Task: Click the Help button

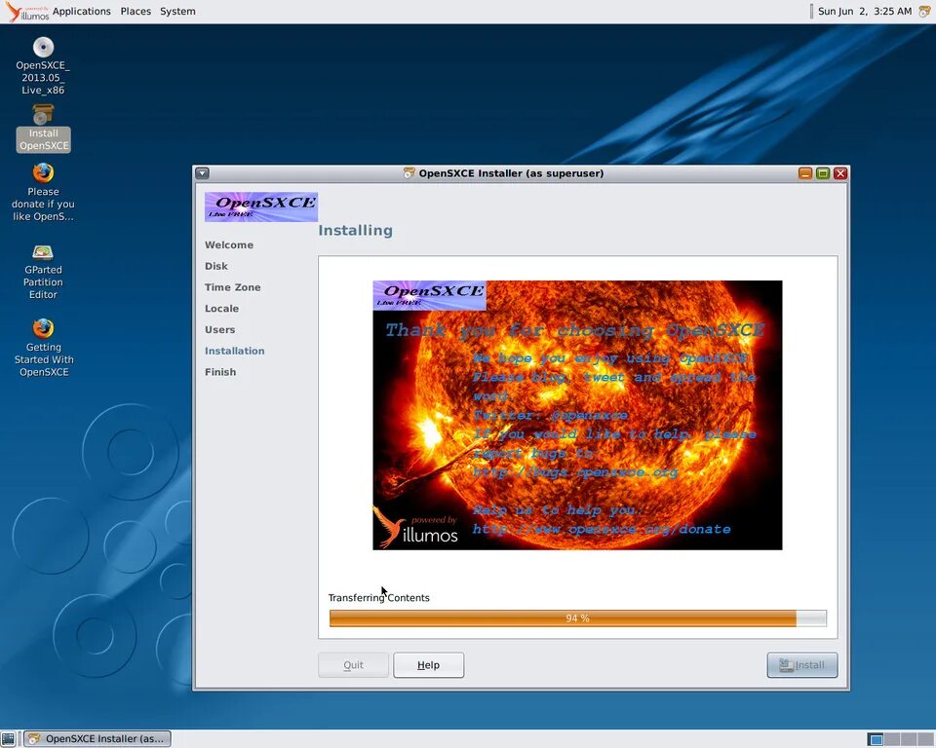Action: tap(429, 665)
